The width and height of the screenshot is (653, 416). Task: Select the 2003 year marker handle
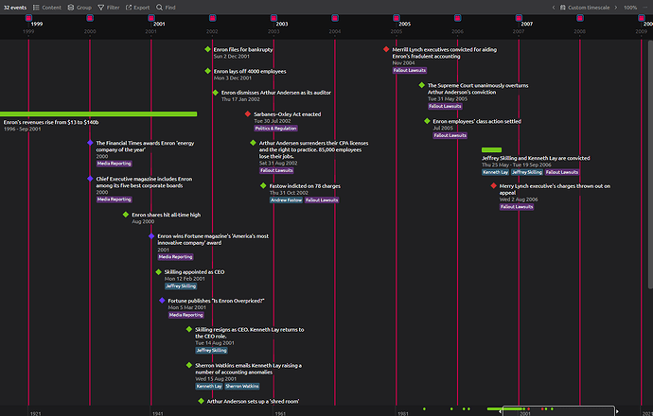click(x=274, y=18)
